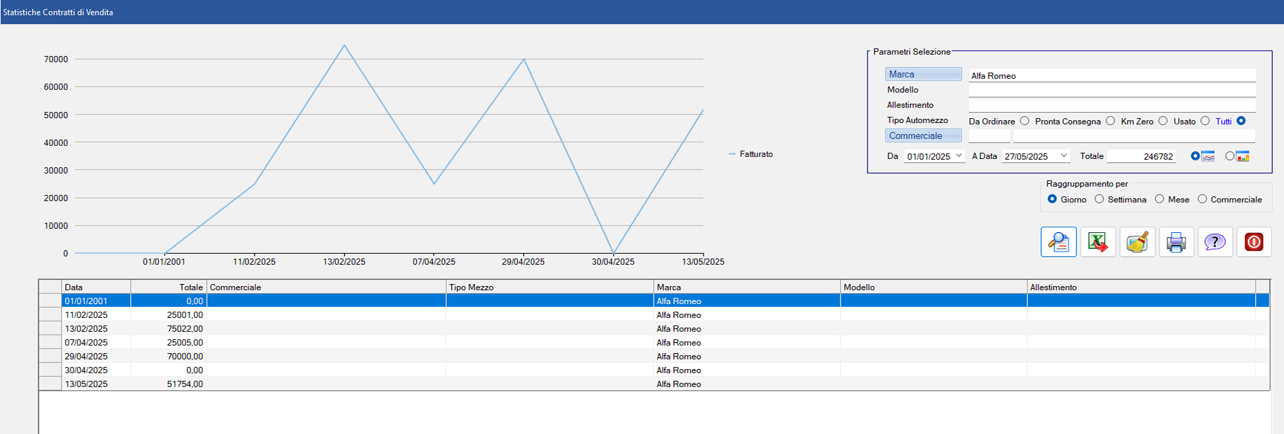1284x434 pixels.
Task: Focus the Marca field containing Alfa Romeo
Action: click(1112, 75)
